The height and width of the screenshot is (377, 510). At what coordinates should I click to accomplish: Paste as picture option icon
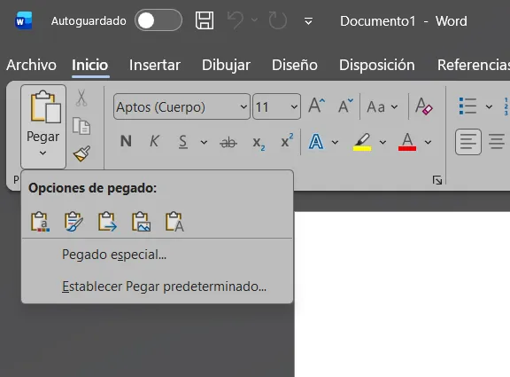(x=141, y=222)
